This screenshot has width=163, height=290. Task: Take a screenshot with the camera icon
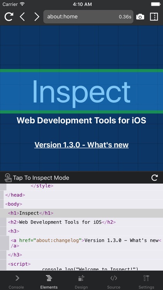click(140, 17)
